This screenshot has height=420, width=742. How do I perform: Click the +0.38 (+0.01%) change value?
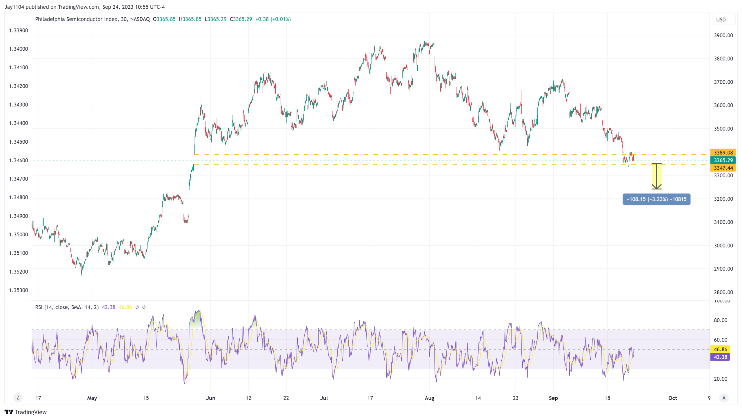click(x=273, y=19)
